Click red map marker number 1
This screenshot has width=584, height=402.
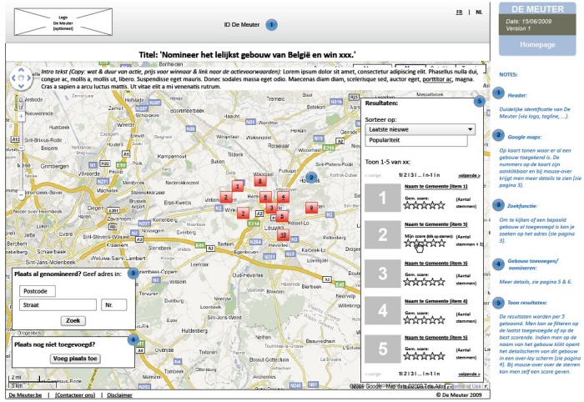tap(237, 186)
